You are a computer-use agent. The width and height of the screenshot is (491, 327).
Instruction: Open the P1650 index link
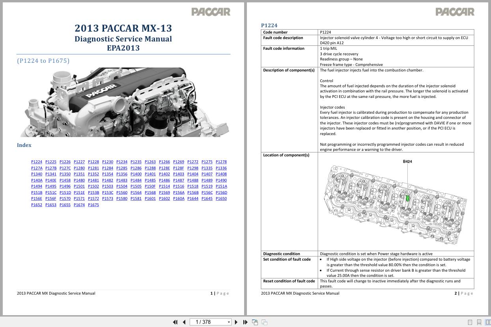pos(221,199)
